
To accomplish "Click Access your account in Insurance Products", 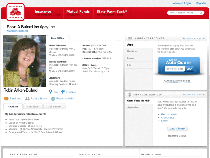I will coord(194,38).
